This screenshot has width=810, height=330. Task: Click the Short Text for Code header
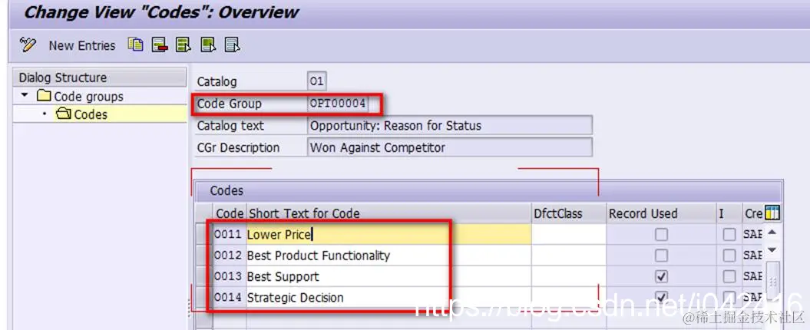(389, 213)
